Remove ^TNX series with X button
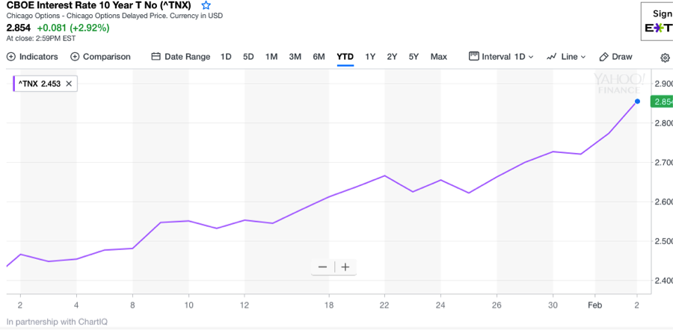The width and height of the screenshot is (673, 330). (69, 84)
